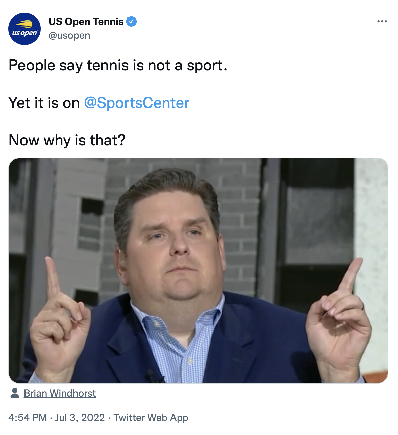The image size is (398, 435).
Task: Click the tweet timestamp Jul 3, 2022
Action: tap(79, 417)
